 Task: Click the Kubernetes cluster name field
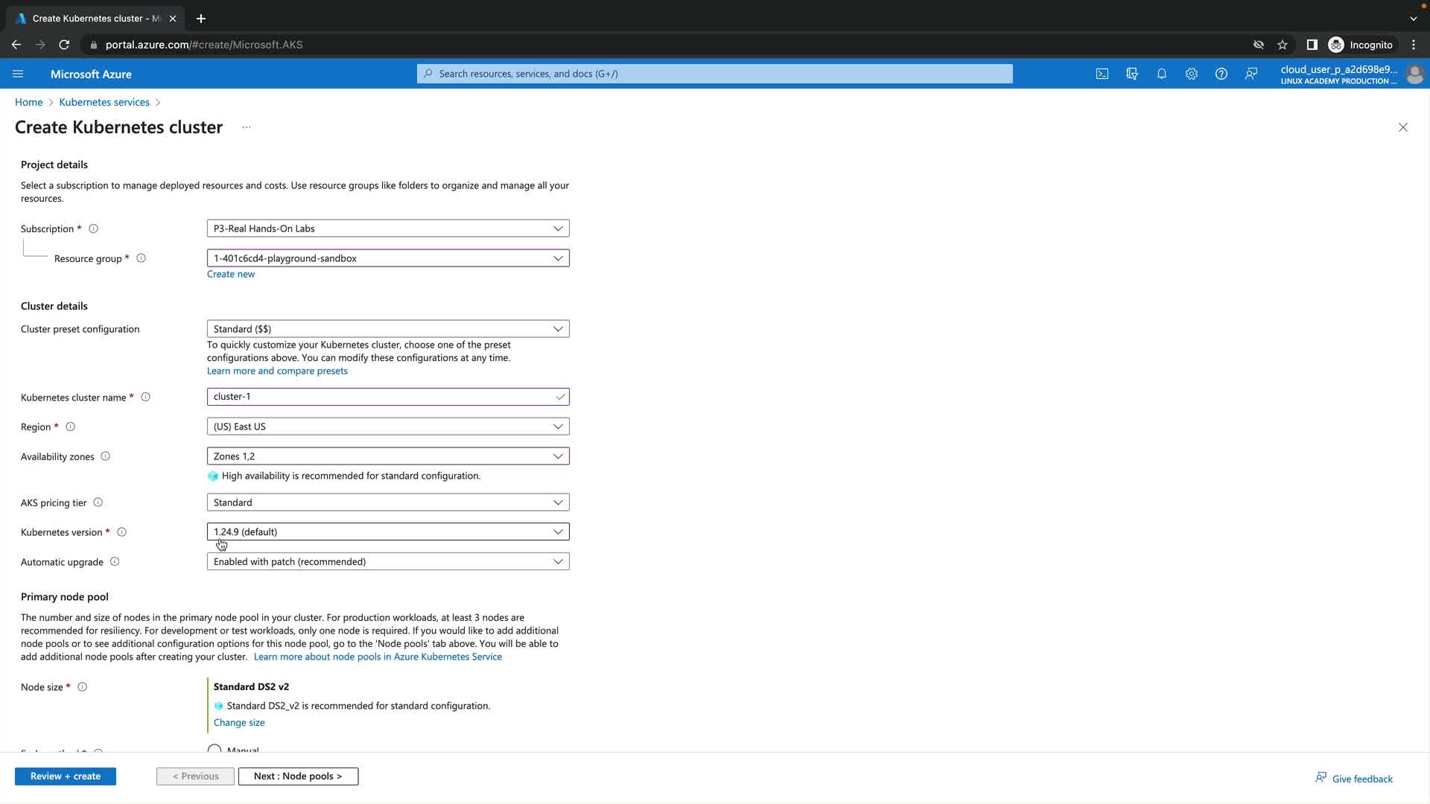point(380,397)
